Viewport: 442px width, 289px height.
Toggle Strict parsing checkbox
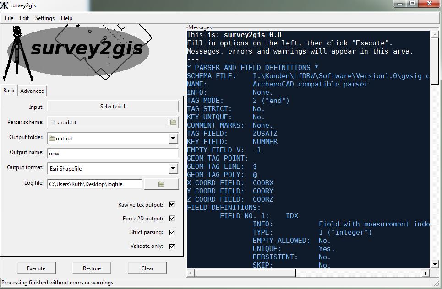pyautogui.click(x=172, y=232)
